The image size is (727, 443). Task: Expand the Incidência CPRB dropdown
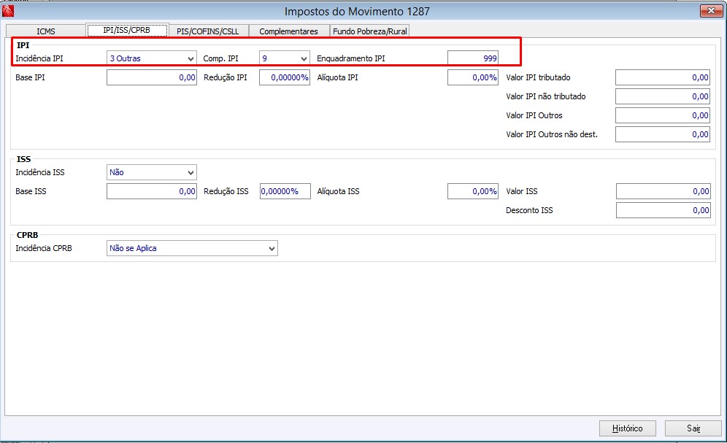tap(192, 248)
